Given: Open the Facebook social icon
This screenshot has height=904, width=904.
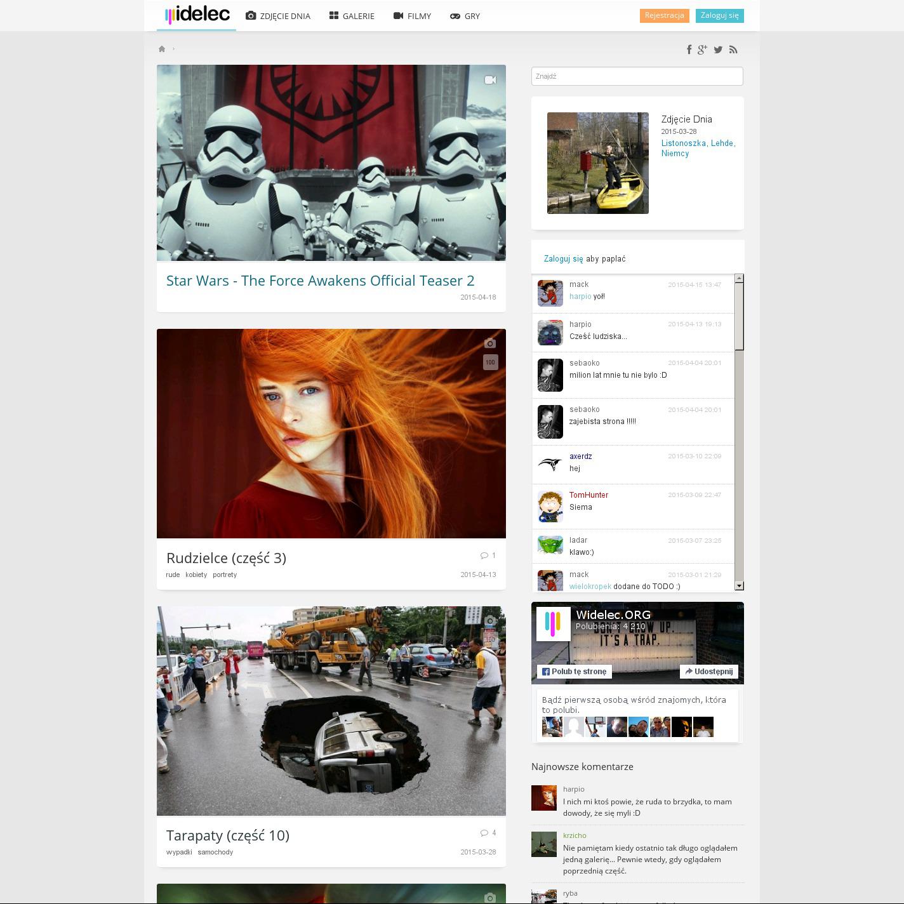Looking at the screenshot, I should pyautogui.click(x=689, y=50).
